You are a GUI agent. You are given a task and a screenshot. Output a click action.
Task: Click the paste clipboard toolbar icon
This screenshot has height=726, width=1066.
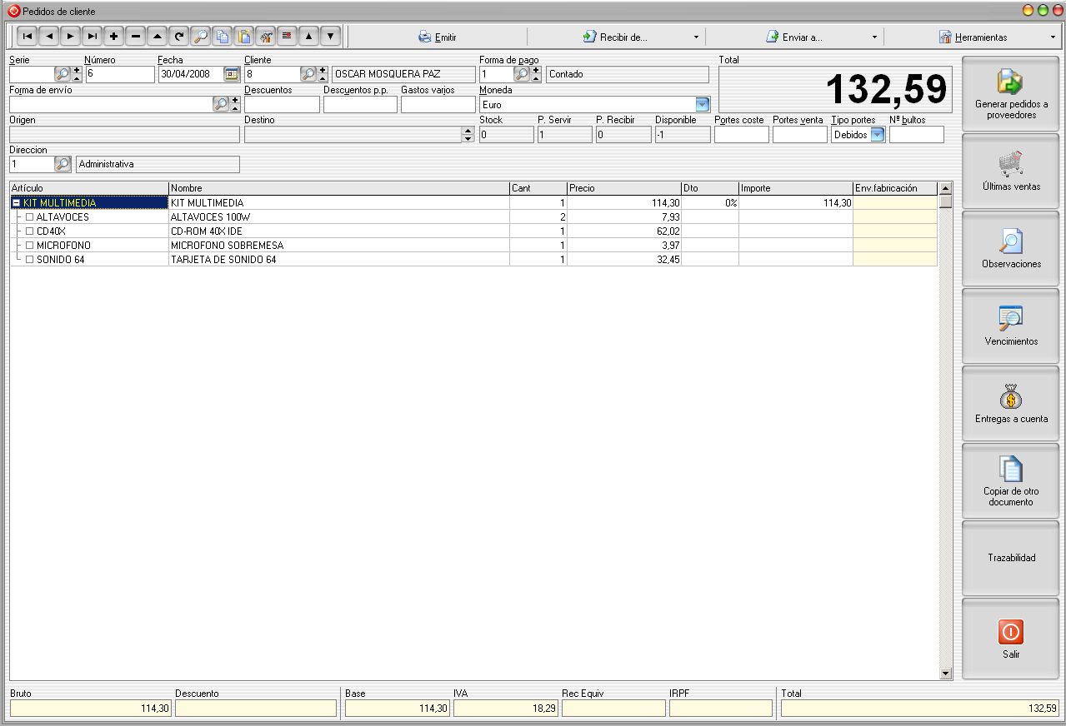click(x=244, y=37)
